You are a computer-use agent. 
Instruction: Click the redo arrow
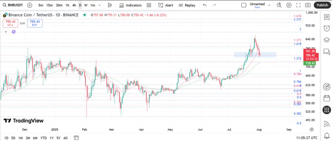pos(214,5)
